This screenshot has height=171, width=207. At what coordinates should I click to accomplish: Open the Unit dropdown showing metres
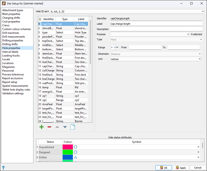tap(199, 59)
